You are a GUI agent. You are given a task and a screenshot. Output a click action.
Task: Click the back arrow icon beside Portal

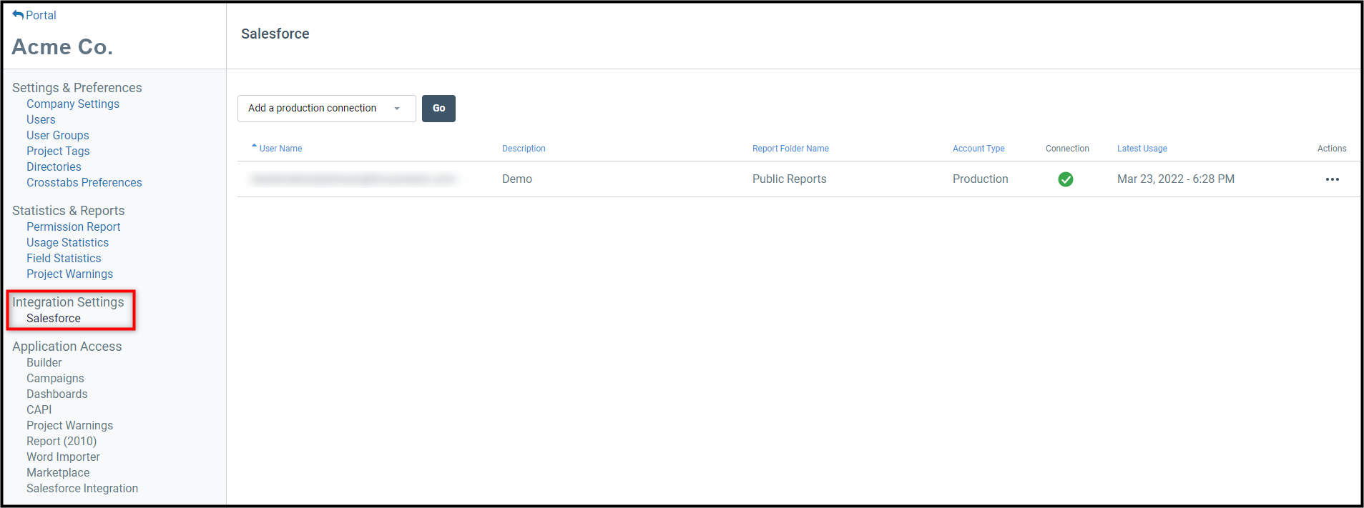click(18, 14)
